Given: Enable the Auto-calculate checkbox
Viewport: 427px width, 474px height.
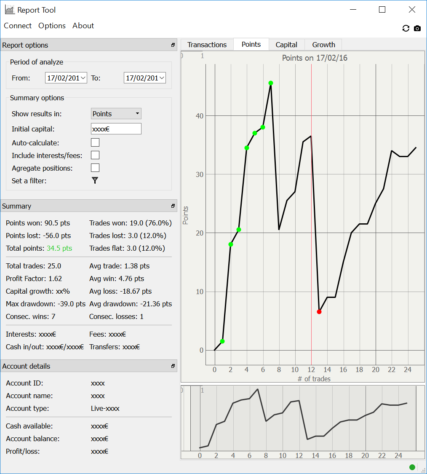Looking at the screenshot, I should (95, 142).
